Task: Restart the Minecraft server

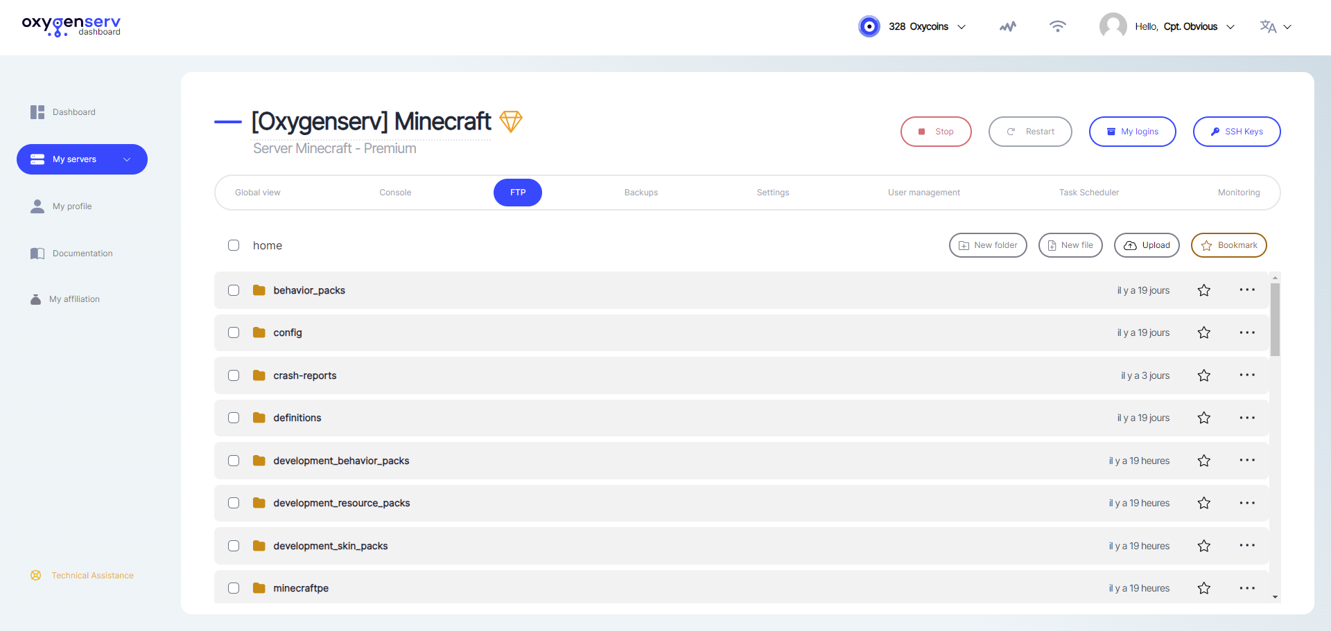Action: pos(1030,132)
